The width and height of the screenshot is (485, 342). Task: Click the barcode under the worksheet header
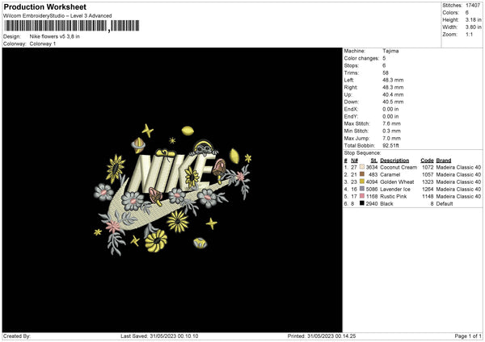coord(71,26)
